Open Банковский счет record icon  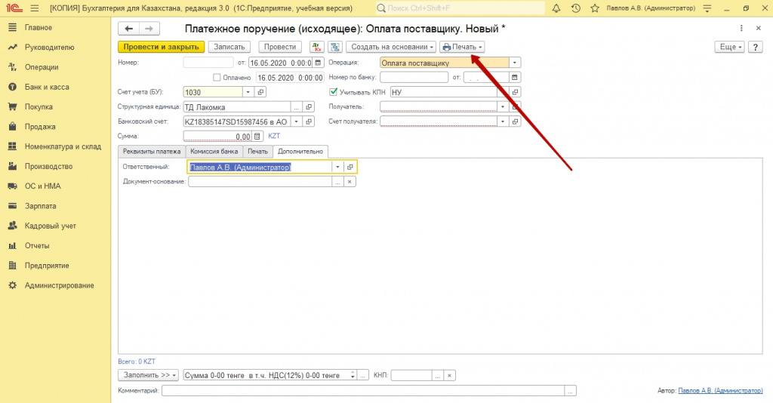click(309, 122)
